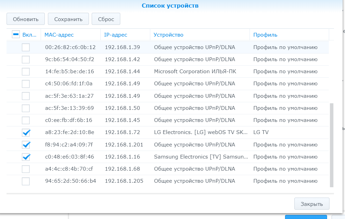Click the Сохранить button

tap(68, 19)
